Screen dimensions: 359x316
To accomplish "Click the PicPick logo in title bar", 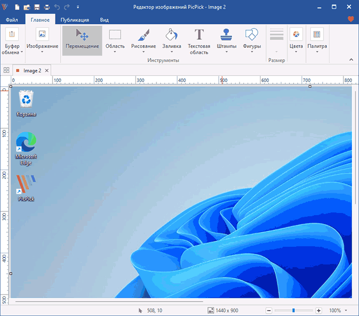I will [5, 7].
